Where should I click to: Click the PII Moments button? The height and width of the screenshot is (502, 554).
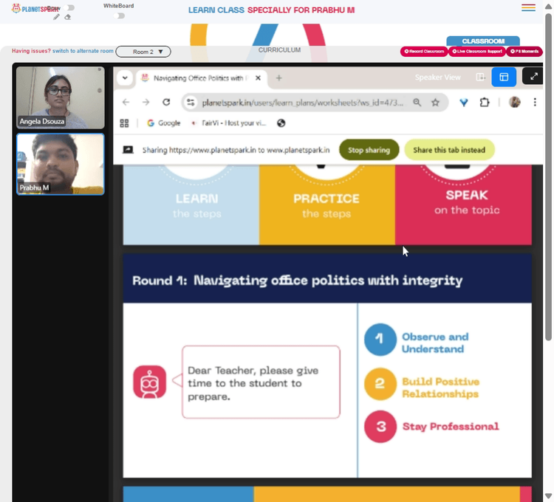pyautogui.click(x=524, y=51)
